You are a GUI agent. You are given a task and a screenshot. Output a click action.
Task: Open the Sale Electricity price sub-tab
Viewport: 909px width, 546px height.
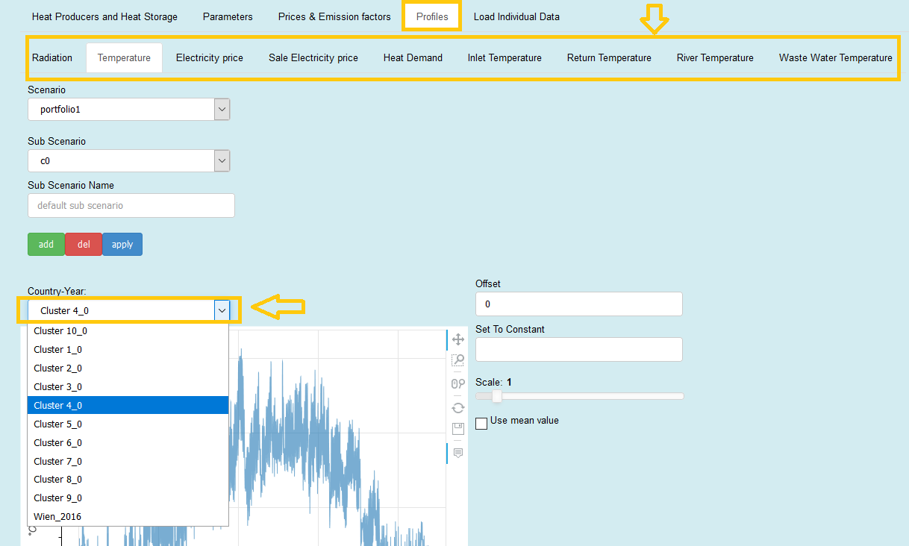(313, 57)
